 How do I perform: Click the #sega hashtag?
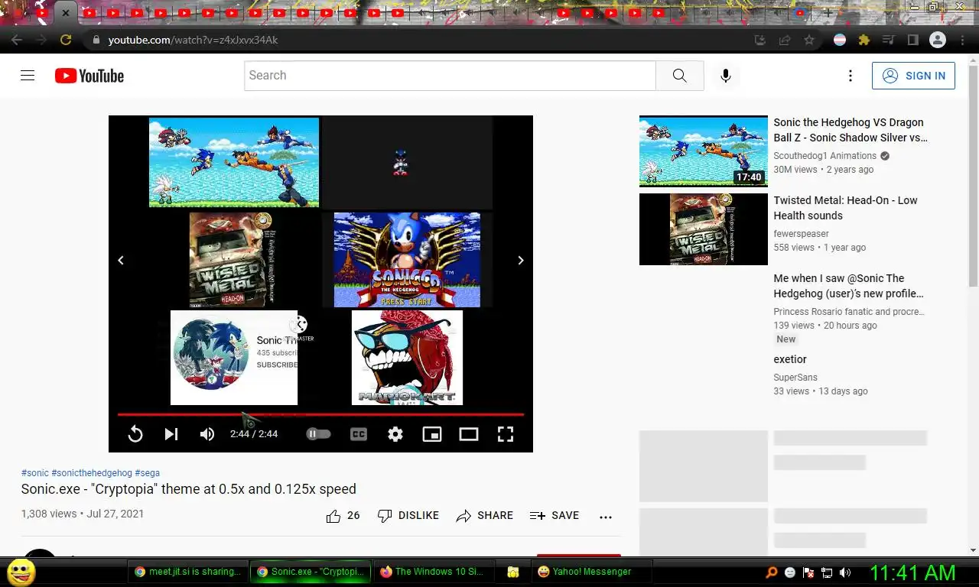(x=148, y=473)
